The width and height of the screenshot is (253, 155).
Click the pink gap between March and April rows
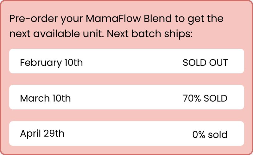127,115
